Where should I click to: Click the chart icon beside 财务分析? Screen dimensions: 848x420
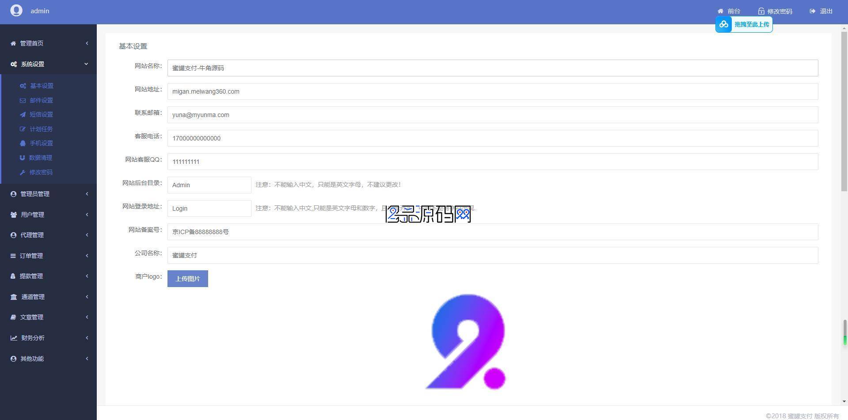click(14, 338)
